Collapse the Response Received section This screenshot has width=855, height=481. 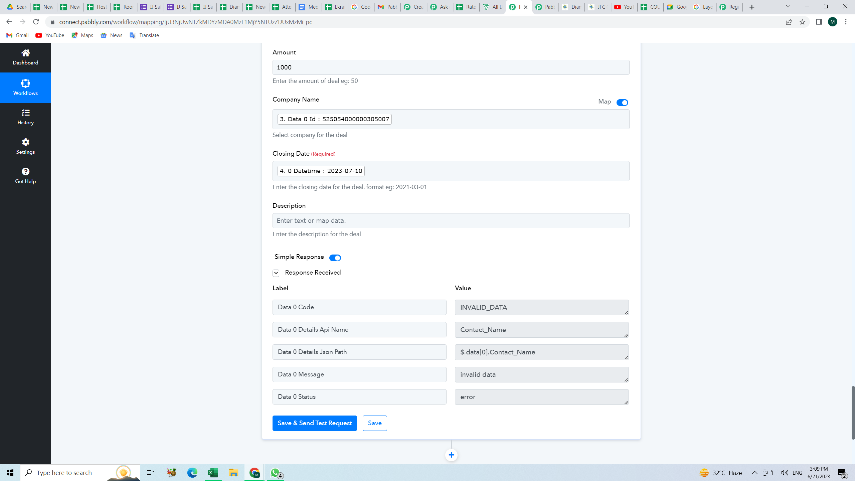(x=276, y=273)
